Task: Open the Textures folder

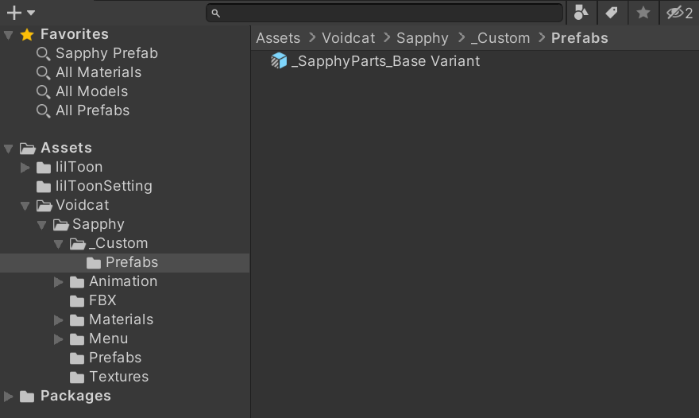Action: [x=118, y=377]
